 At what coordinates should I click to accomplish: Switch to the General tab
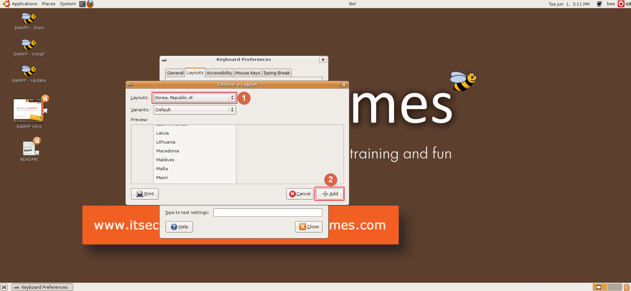(x=175, y=73)
